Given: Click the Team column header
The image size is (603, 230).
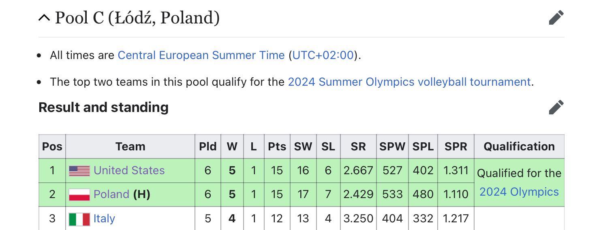Looking at the screenshot, I should pyautogui.click(x=130, y=146).
